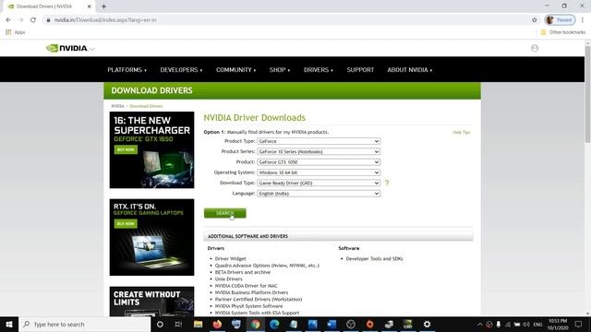Open SHOP menu
The width and height of the screenshot is (591, 332).
(280, 70)
